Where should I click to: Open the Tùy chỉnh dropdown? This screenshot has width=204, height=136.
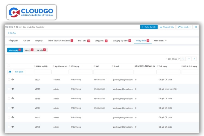(x=184, y=27)
